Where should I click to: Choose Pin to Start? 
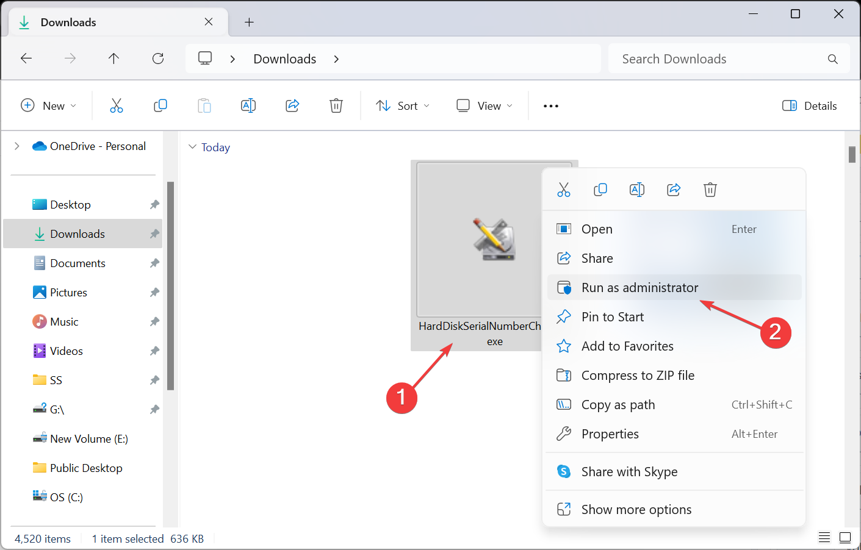[674, 317]
